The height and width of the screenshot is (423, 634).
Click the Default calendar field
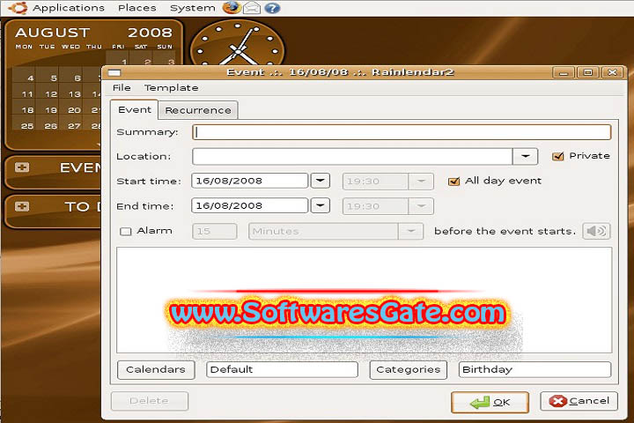coord(282,369)
